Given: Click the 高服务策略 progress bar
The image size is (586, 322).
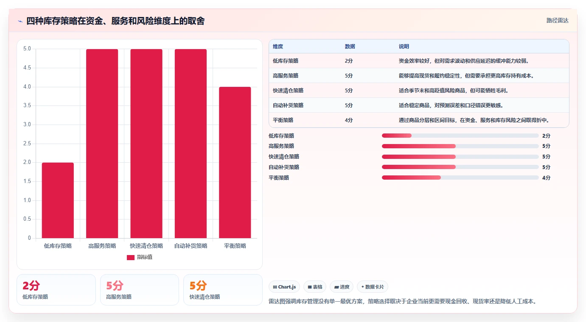Looking at the screenshot, I should click(460, 146).
